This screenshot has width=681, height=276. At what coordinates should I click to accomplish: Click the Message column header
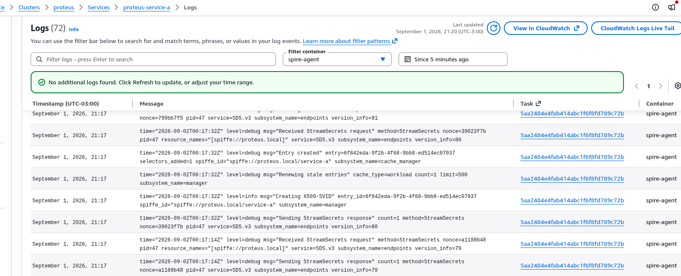click(151, 103)
